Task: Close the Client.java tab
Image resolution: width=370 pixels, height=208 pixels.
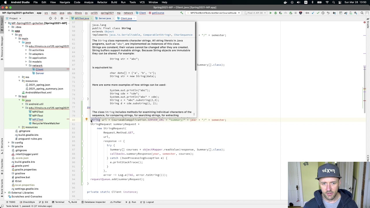Action: (135, 18)
